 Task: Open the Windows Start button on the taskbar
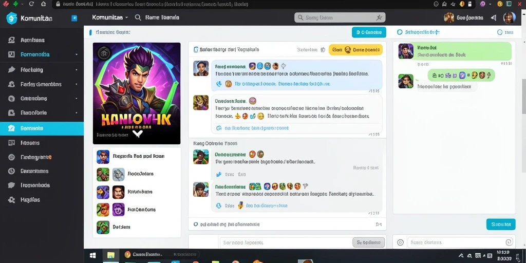(x=93, y=256)
